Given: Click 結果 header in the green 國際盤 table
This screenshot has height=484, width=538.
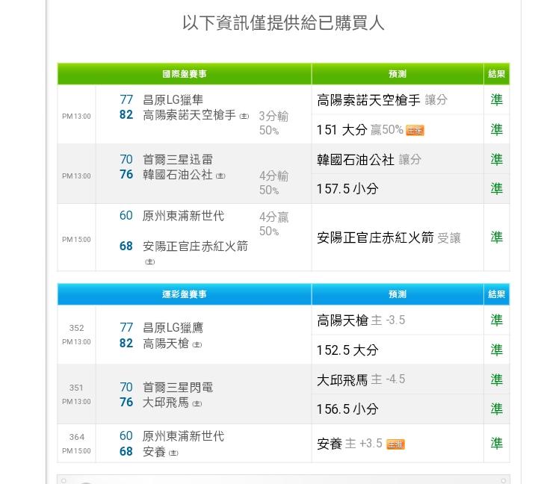Looking at the screenshot, I should click(x=496, y=74).
